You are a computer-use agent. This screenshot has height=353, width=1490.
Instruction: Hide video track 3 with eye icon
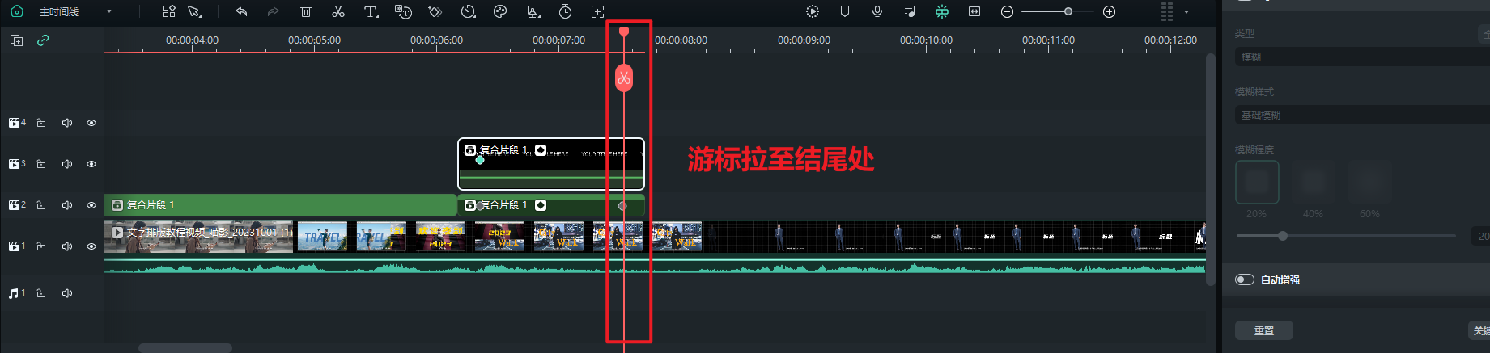91,164
